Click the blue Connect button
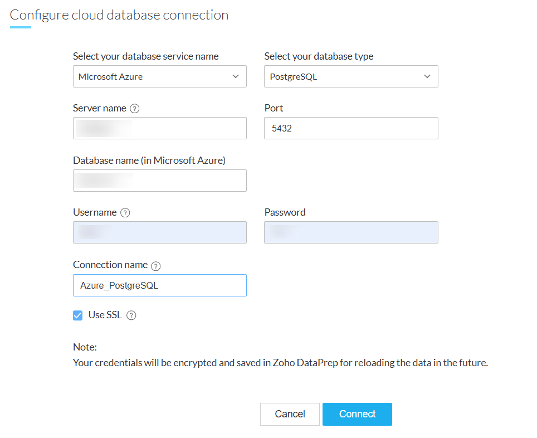The width and height of the screenshot is (537, 438). click(357, 414)
